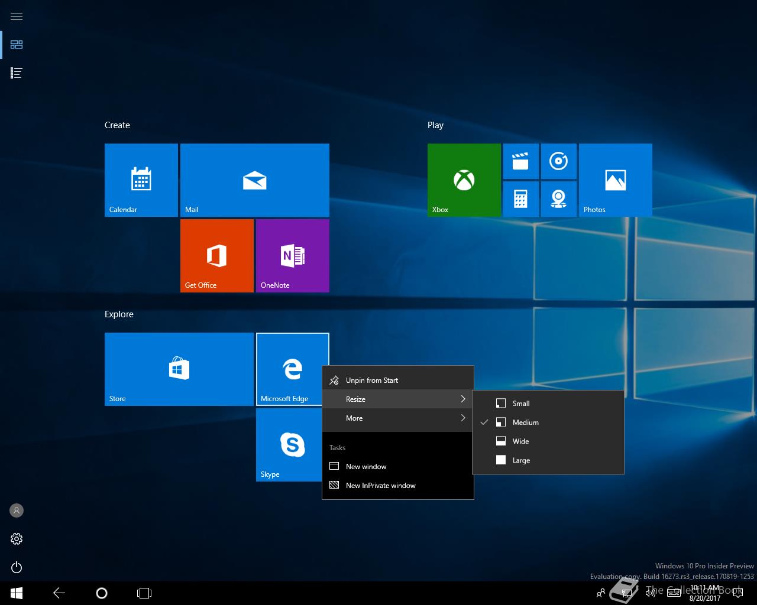
Task: Expand the More submenu
Action: pyautogui.click(x=398, y=418)
